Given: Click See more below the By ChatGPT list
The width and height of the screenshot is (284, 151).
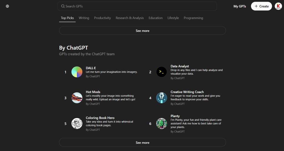Looking at the screenshot, I should click(x=142, y=142).
